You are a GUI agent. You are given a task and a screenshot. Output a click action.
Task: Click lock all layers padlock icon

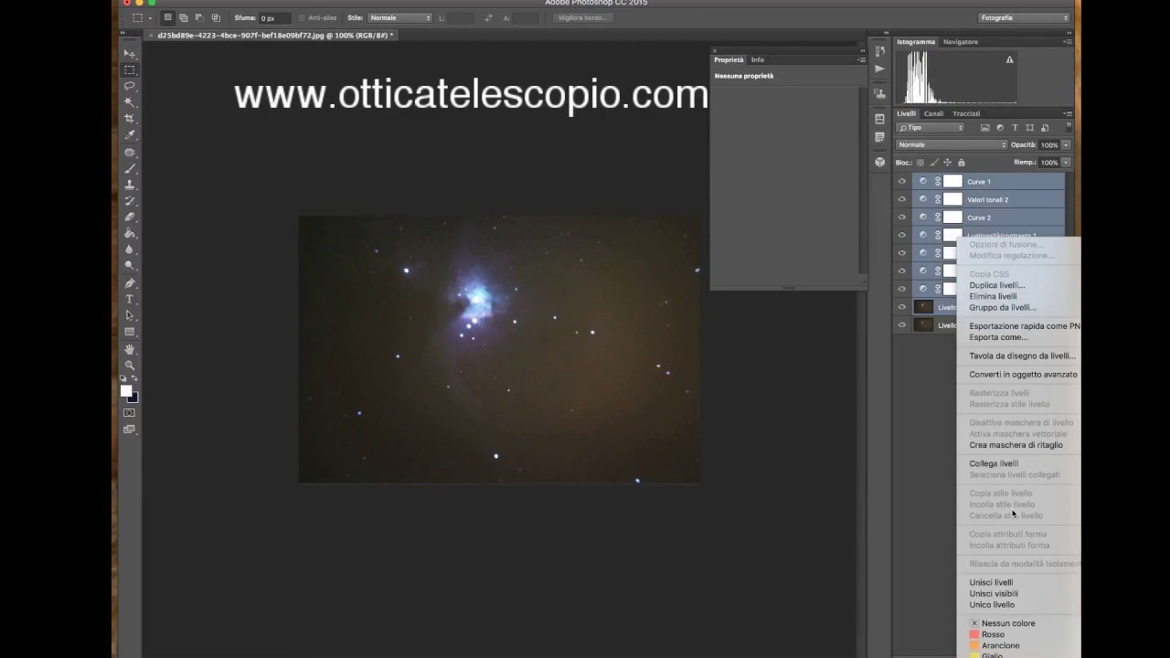[x=961, y=163]
